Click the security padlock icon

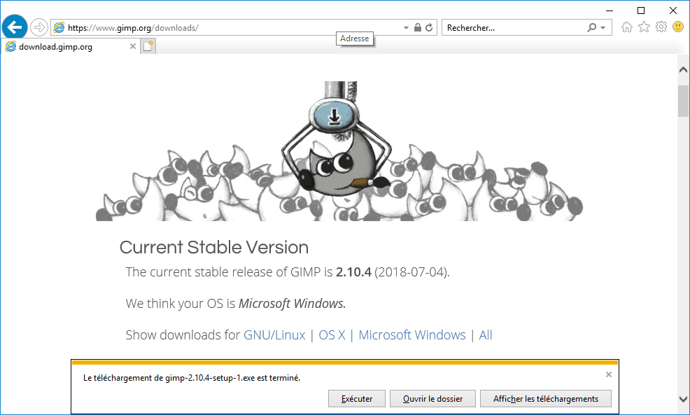point(418,28)
